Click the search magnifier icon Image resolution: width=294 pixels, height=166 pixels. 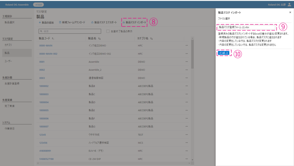41,31
